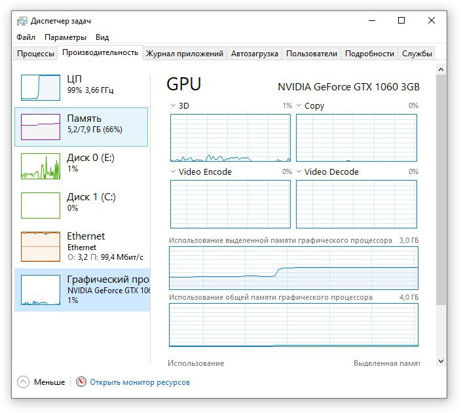The width and height of the screenshot is (461, 413).
Task: Select the Диск 1 (C:) graph thumbnail
Action: [41, 206]
